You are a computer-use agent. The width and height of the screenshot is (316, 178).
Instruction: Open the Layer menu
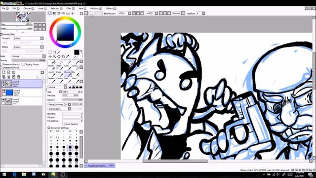[42, 8]
